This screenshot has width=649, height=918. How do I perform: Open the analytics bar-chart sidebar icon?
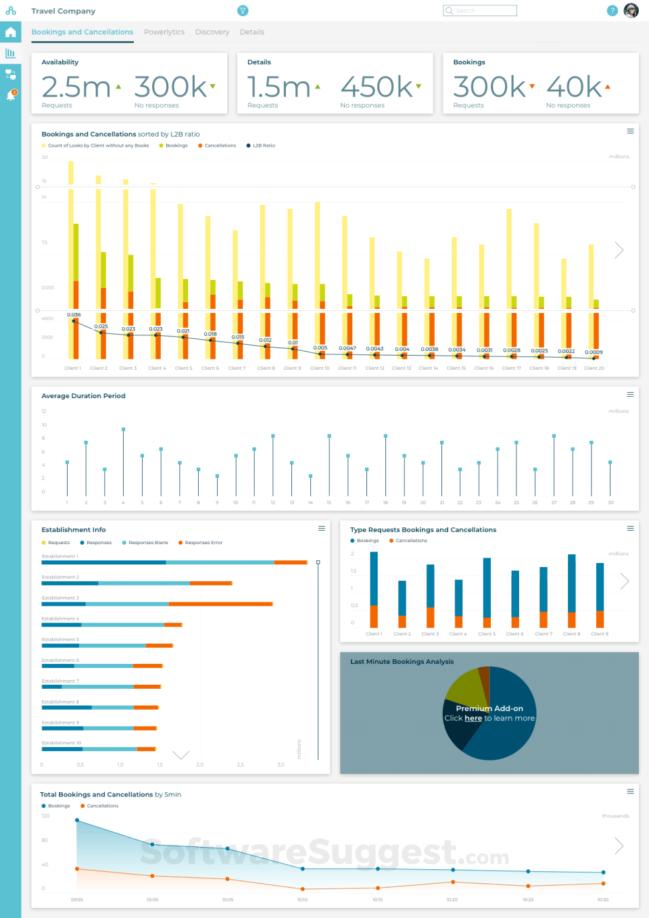10,53
